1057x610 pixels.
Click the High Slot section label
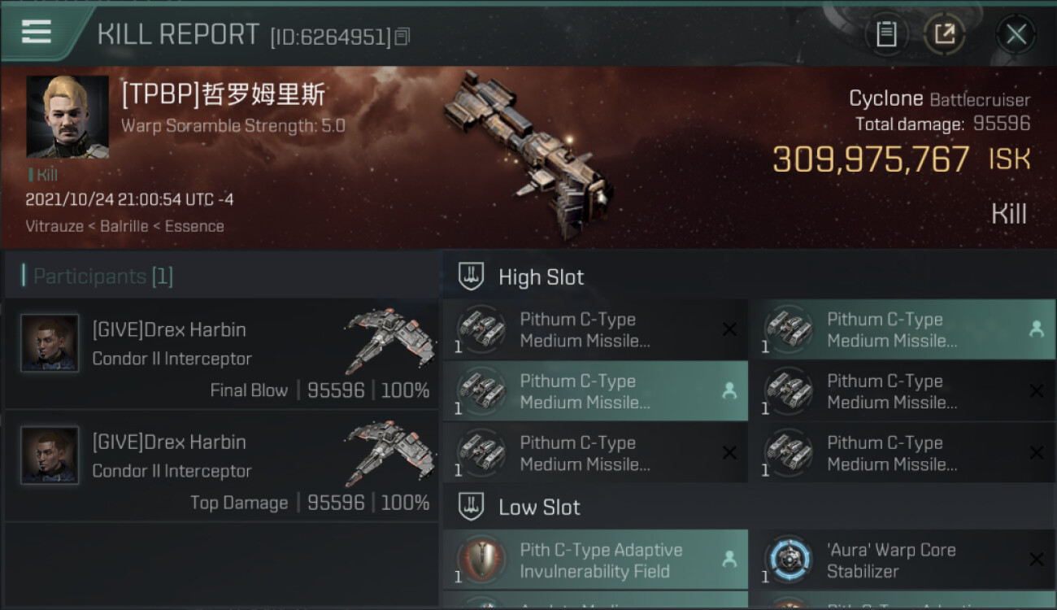(541, 277)
